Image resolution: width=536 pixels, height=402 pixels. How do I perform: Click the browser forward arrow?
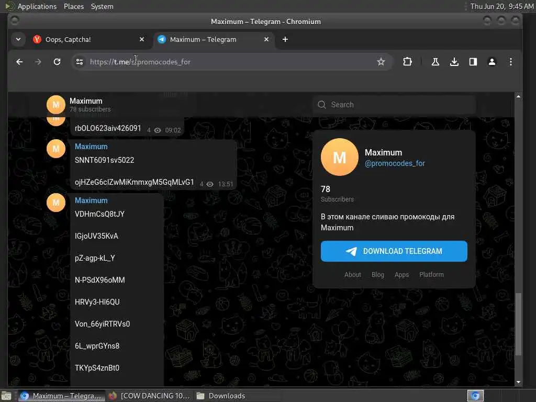(x=38, y=62)
